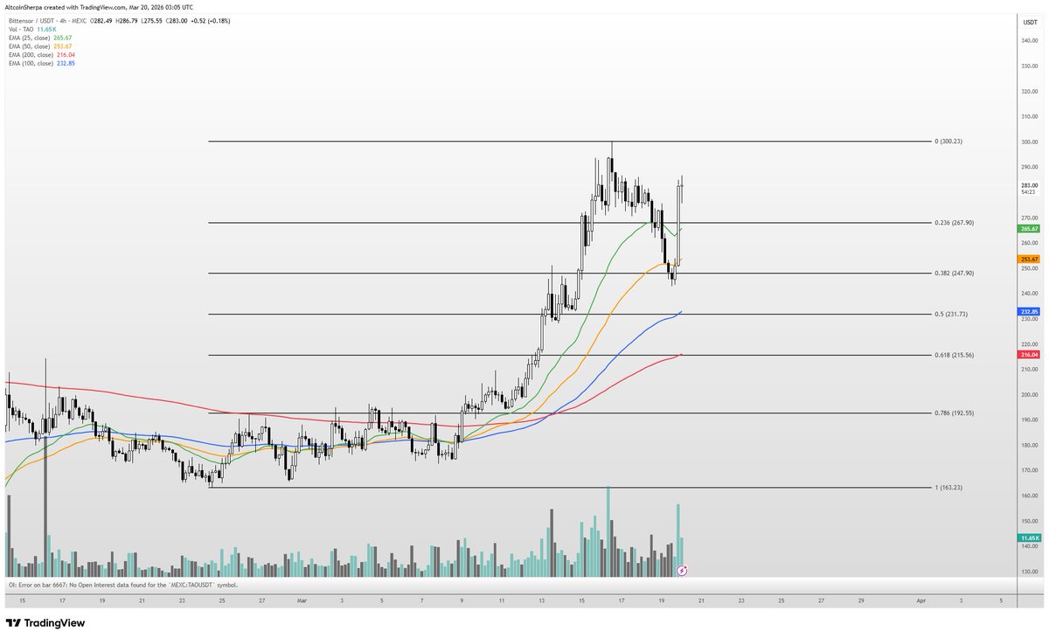Click the 130.00 price axis value
The height and width of the screenshot is (638, 1049).
(x=1029, y=572)
